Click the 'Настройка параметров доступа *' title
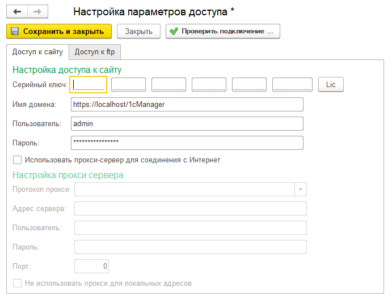The image size is (392, 301). tap(154, 12)
